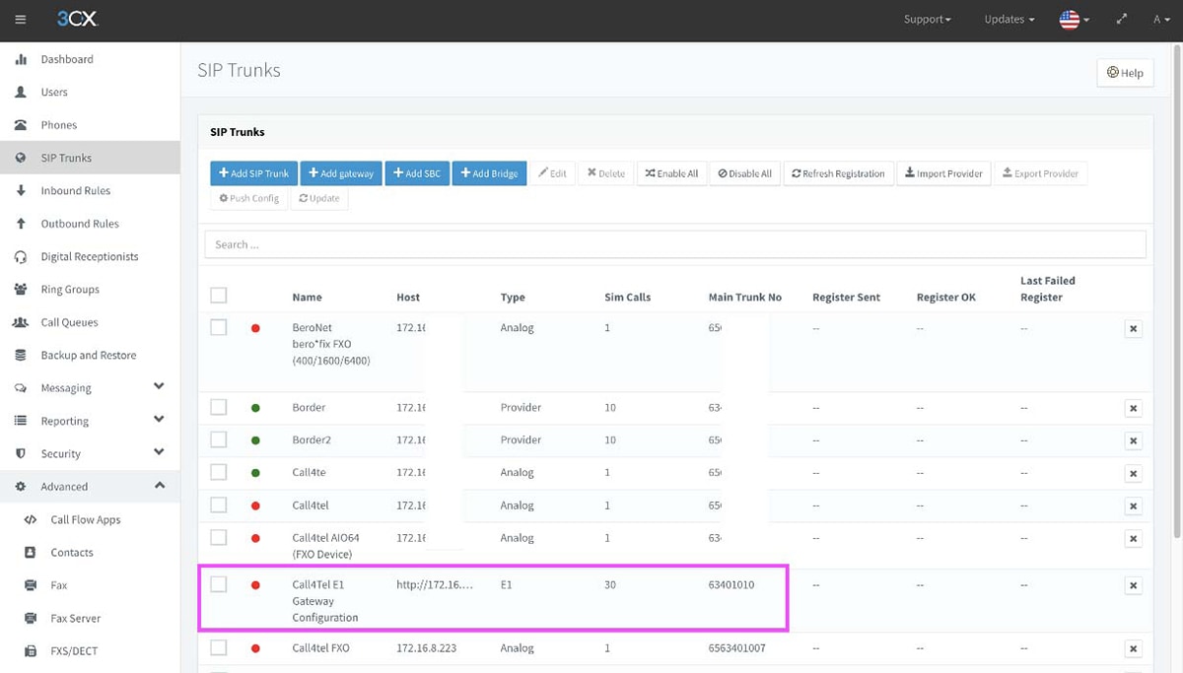1183x673 pixels.
Task: Click the X icon on Call4Tel E1 row
Action: [x=1134, y=585]
